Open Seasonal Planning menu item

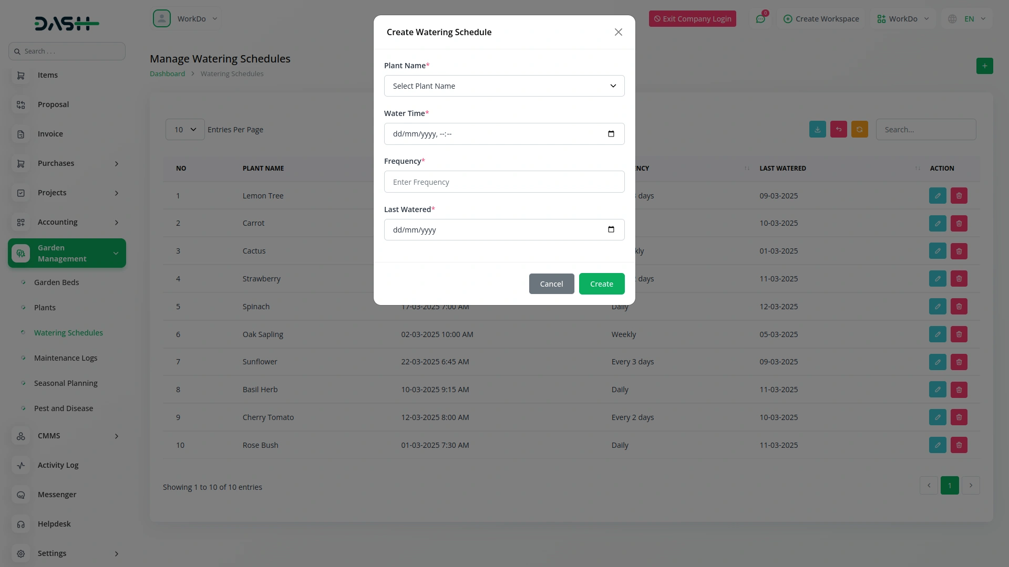[66, 383]
